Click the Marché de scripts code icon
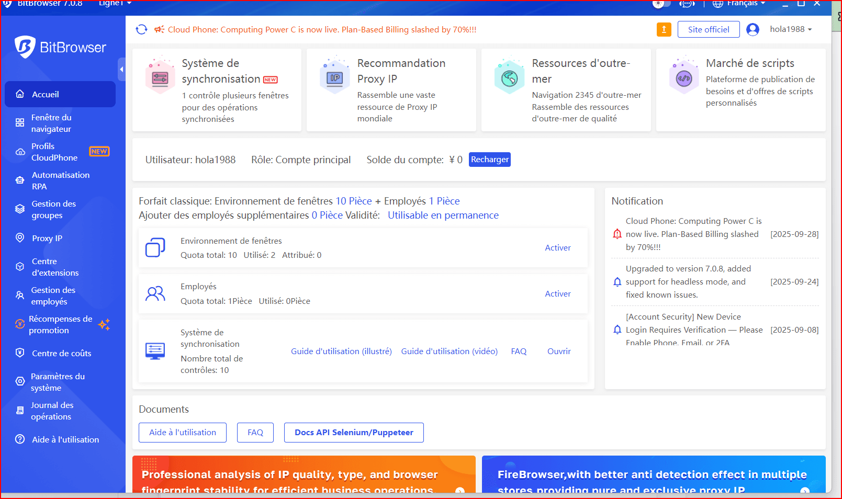 point(683,78)
